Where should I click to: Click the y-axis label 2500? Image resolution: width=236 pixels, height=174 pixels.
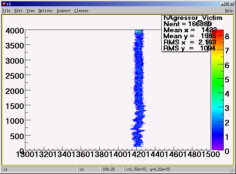click(15, 76)
